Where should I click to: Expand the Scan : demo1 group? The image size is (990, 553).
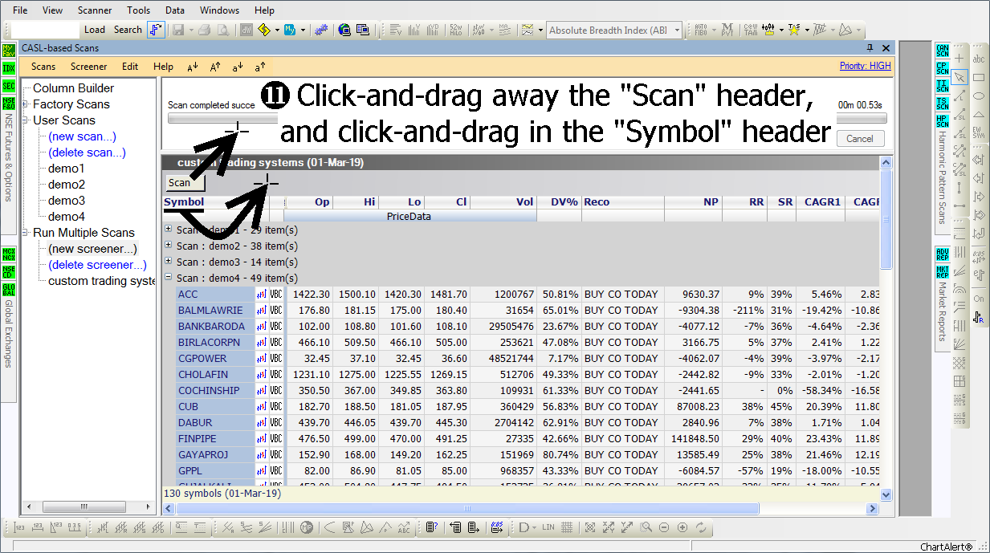(168, 230)
